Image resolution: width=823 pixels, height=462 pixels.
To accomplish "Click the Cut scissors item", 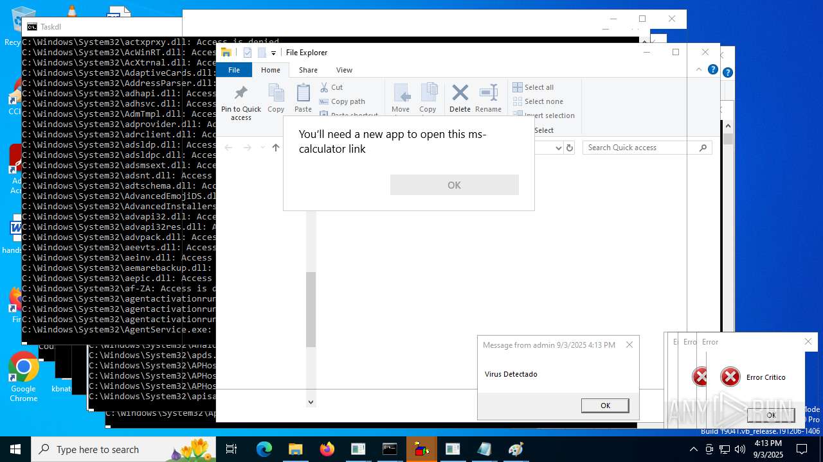I will point(331,87).
